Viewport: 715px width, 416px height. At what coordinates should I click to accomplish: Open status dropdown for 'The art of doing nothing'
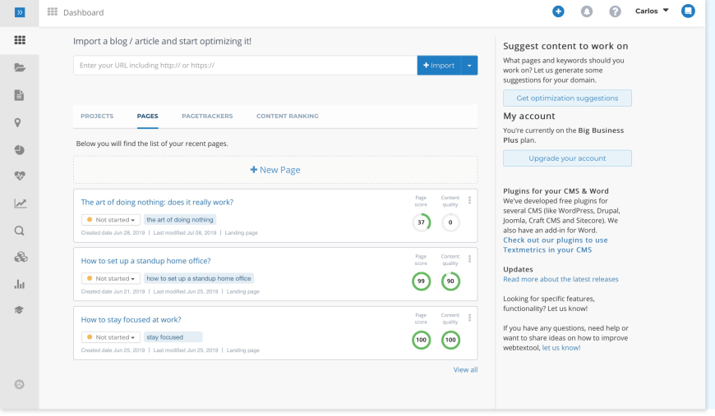110,220
